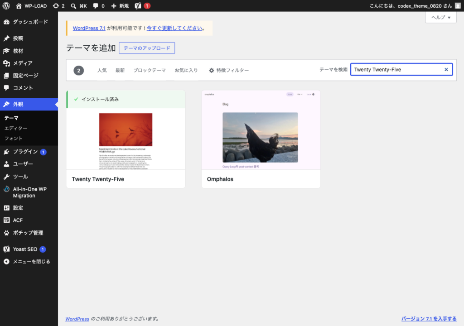464x326 pixels.
Task: Open 設定 settings menu
Action: tap(29, 208)
